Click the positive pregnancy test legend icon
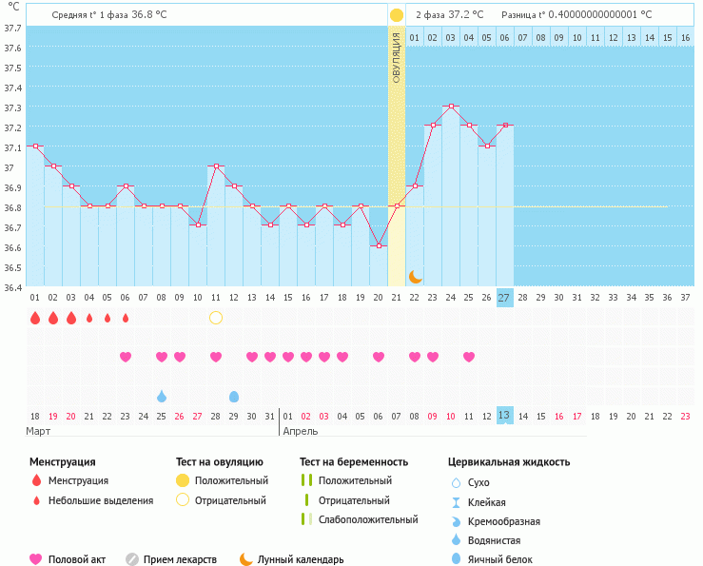The width and height of the screenshot is (703, 566). [305, 481]
